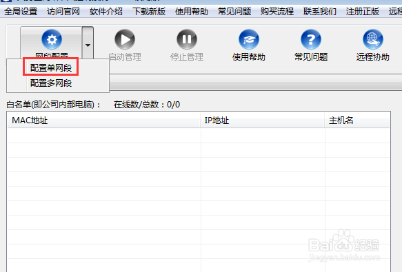402x272 pixels.
Task: Open 软件介绍 menu item
Action: point(106,12)
